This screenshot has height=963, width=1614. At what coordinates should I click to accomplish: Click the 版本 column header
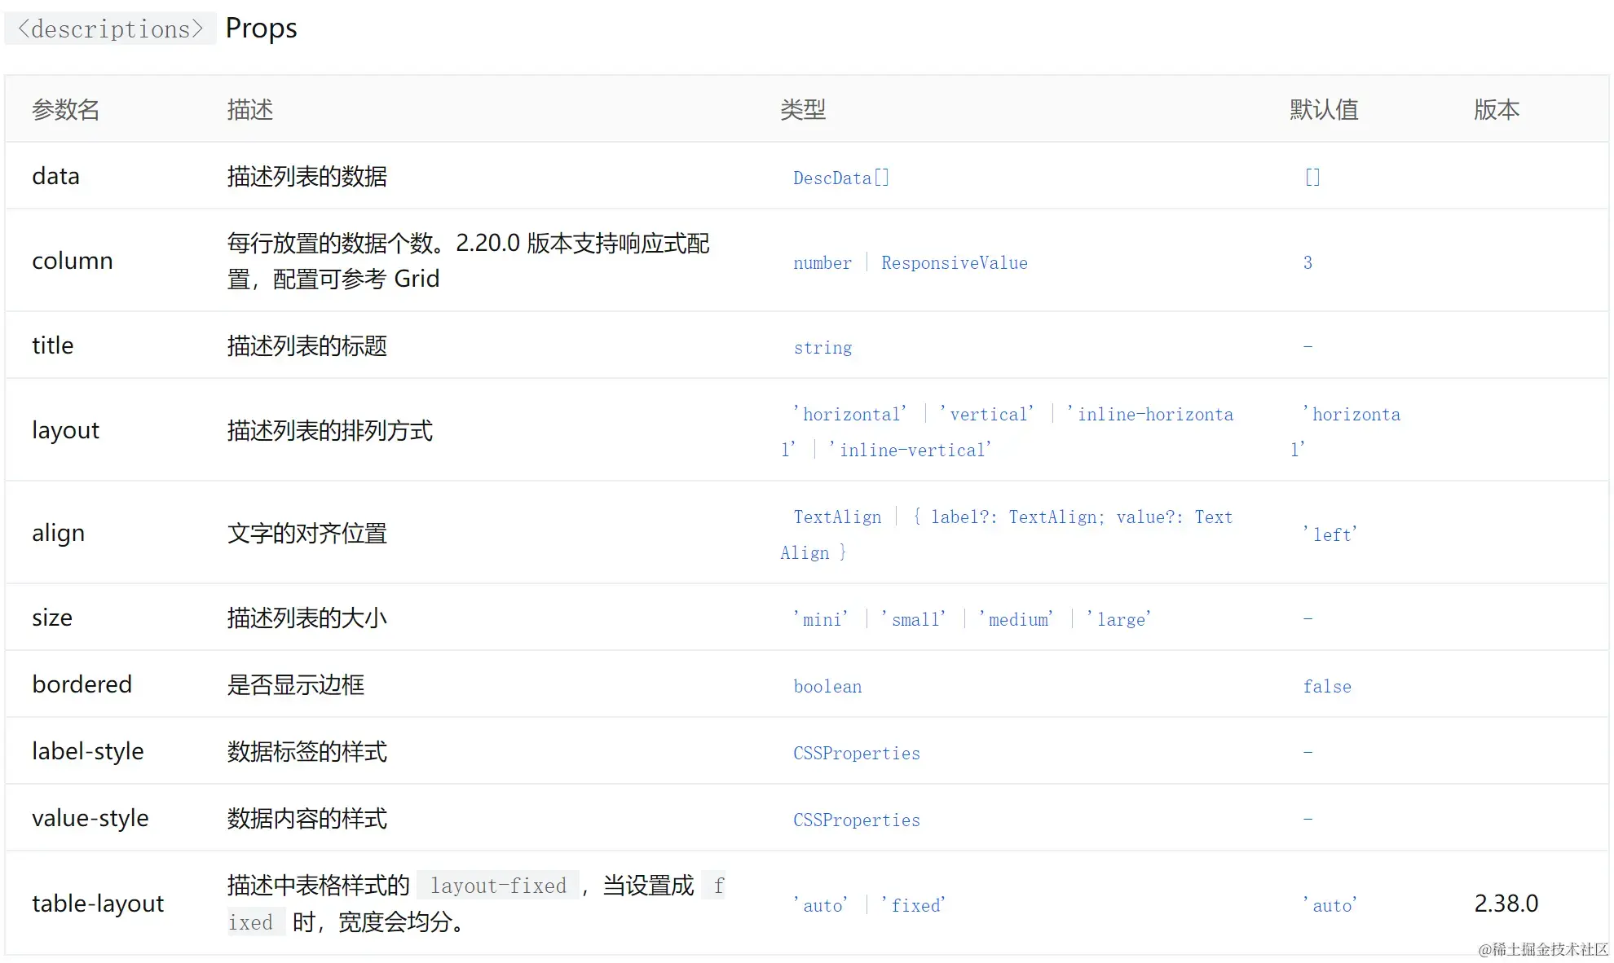tap(1496, 109)
